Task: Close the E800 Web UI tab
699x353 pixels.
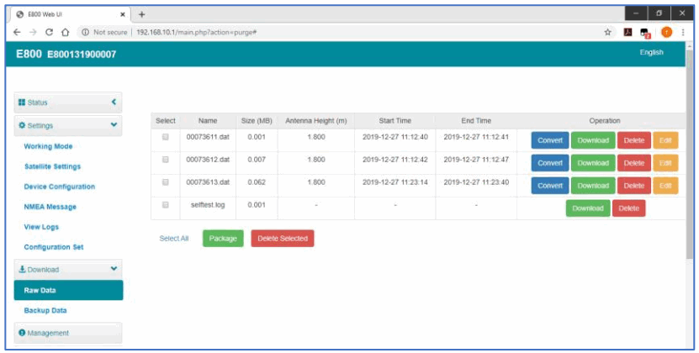Action: [123, 14]
